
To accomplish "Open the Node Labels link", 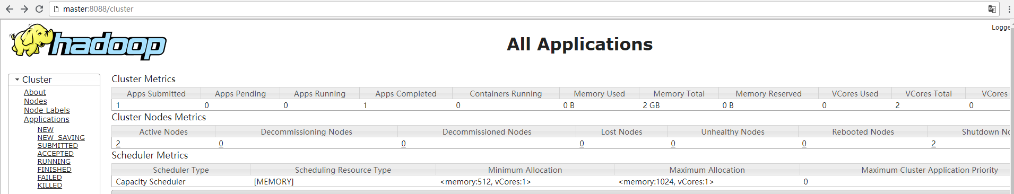I will coord(47,110).
